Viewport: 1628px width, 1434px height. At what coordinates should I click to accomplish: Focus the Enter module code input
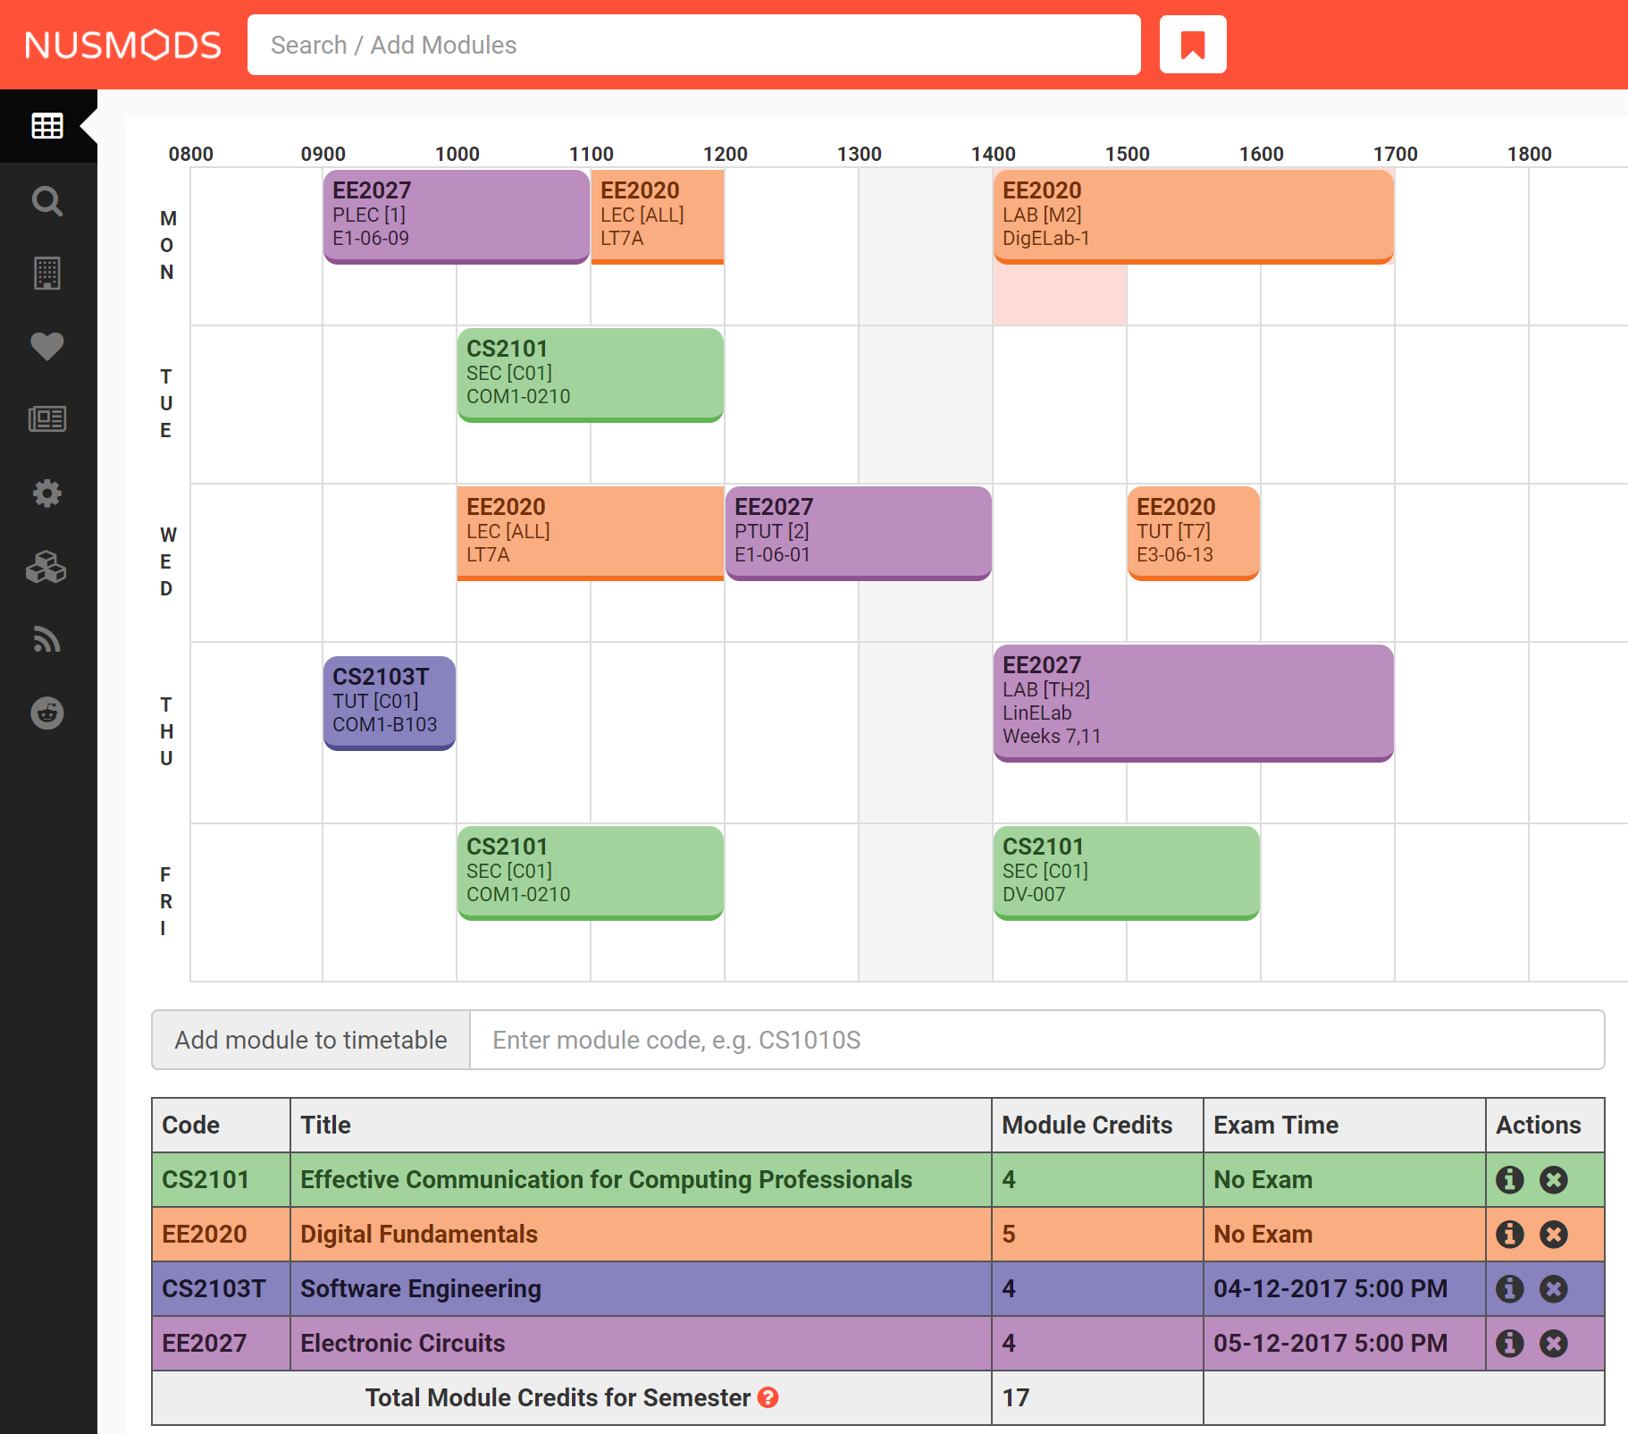click(x=1036, y=1040)
